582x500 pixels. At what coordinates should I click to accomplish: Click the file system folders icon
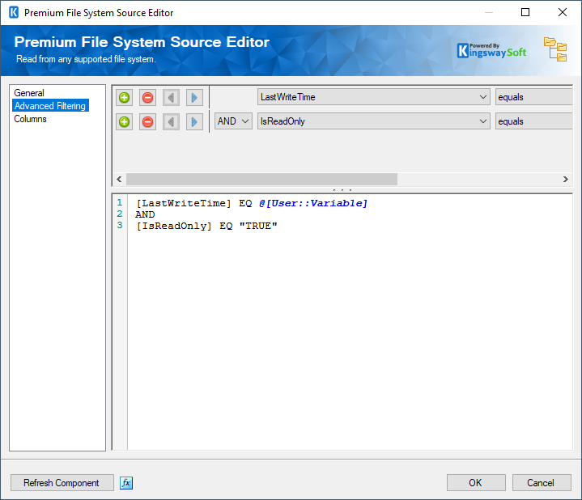point(555,49)
